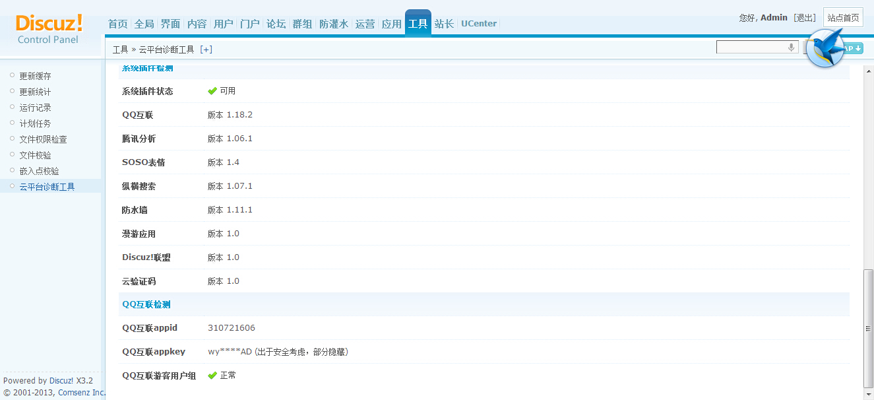Select the active 工具 menu tab
The image size is (874, 400).
tap(418, 24)
